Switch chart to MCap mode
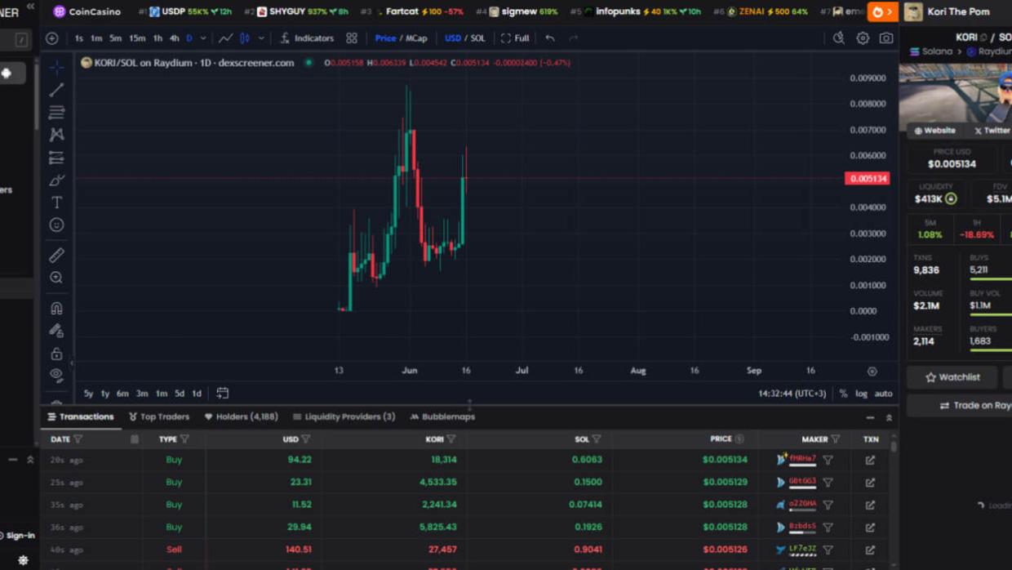Image resolution: width=1012 pixels, height=570 pixels. 416,38
